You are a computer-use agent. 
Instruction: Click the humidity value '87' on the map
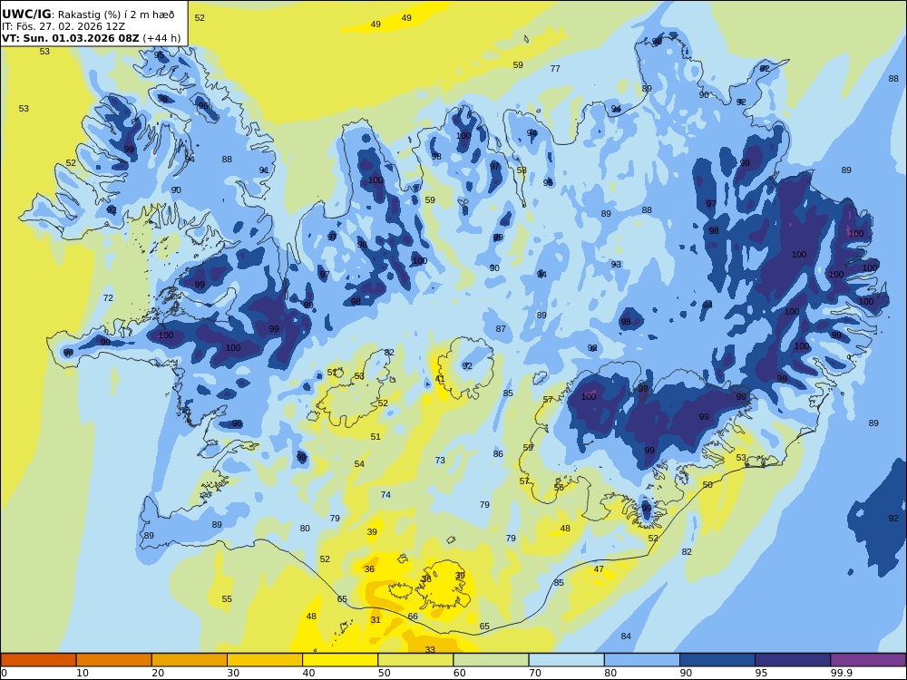point(501,328)
